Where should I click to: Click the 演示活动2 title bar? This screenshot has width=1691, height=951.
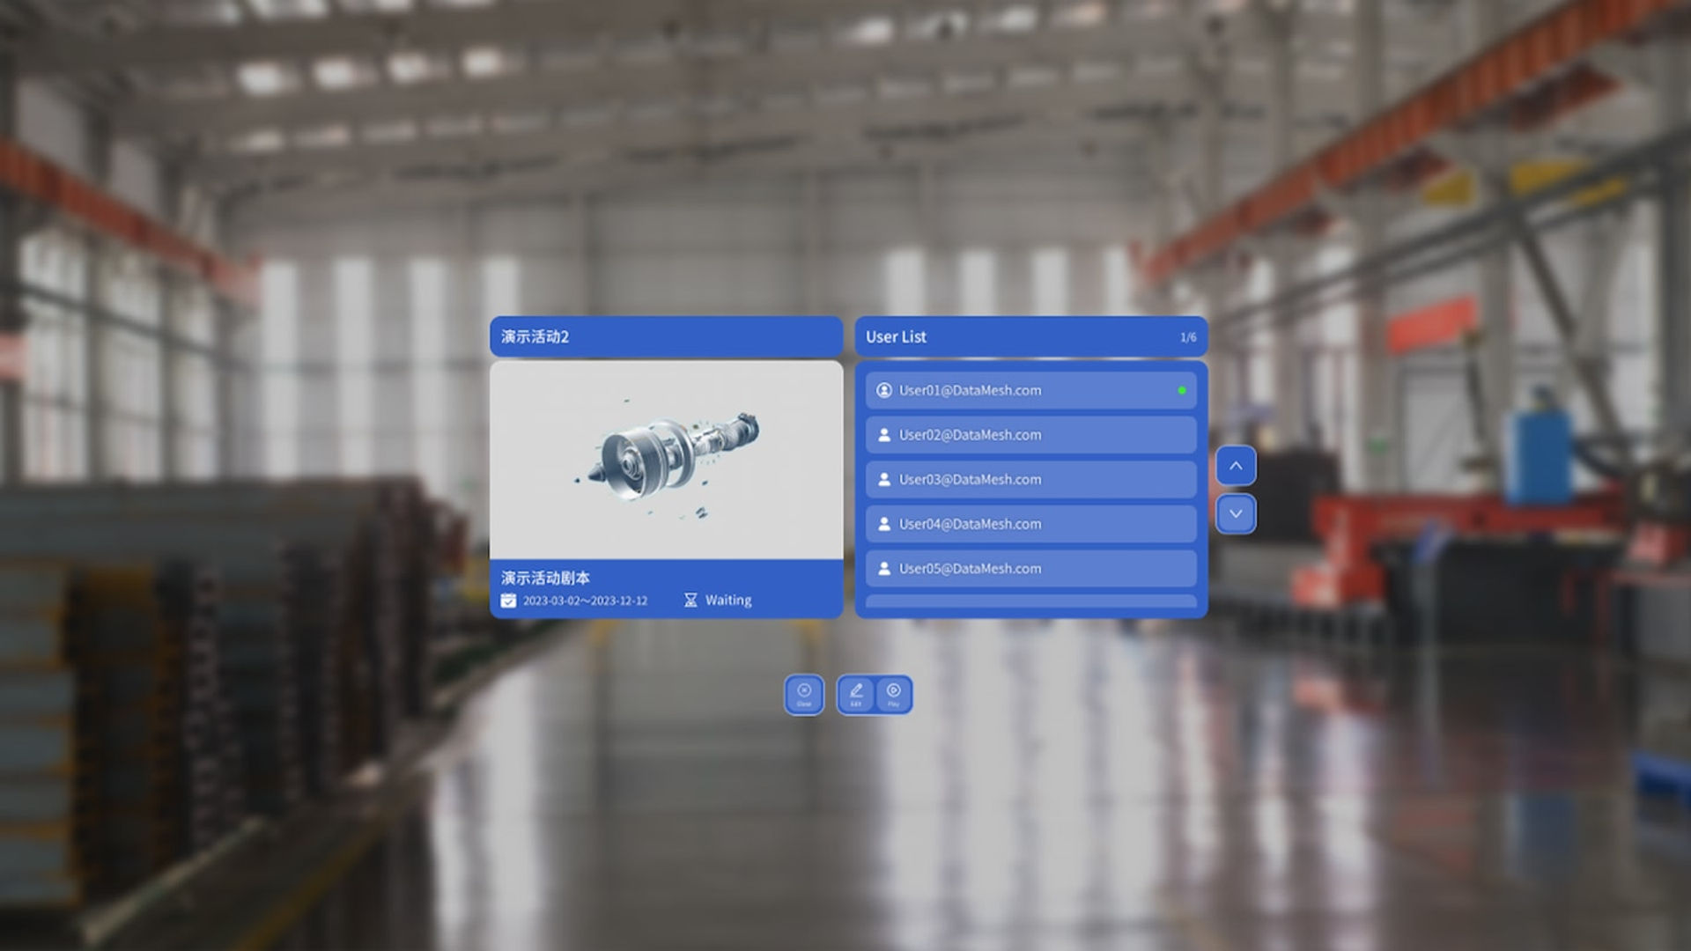667,336
